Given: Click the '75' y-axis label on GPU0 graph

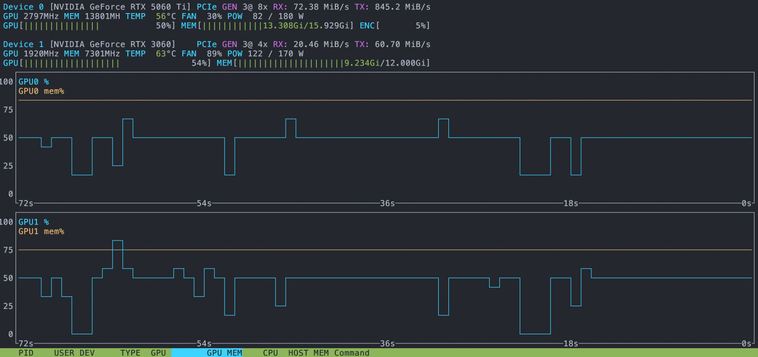Looking at the screenshot, I should pyautogui.click(x=8, y=110).
